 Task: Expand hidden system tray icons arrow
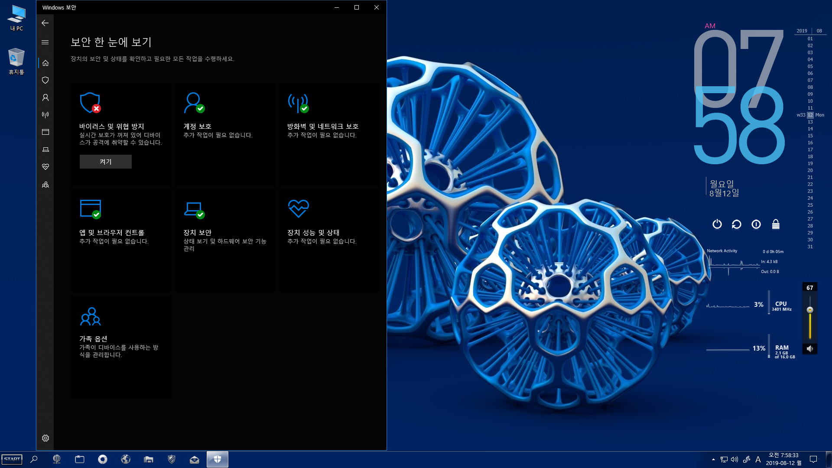[713, 459]
